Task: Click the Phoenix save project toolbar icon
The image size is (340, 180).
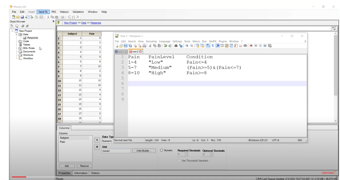Action: [22, 17]
